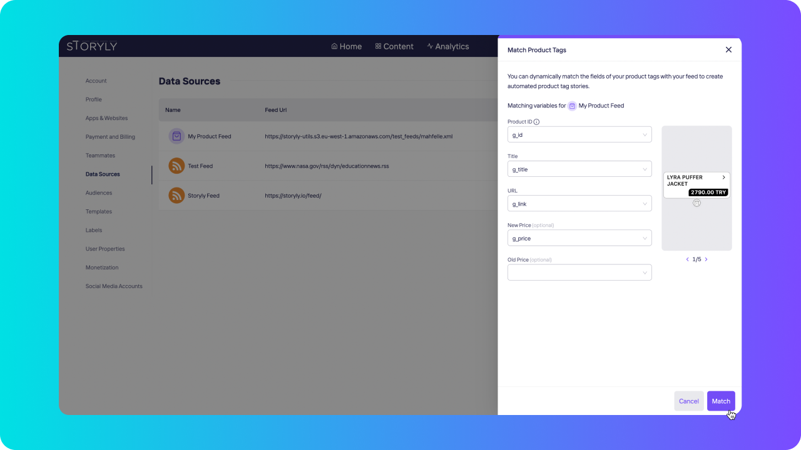Screen dimensions: 801x450
Task: Open the Home menu
Action: coord(347,46)
